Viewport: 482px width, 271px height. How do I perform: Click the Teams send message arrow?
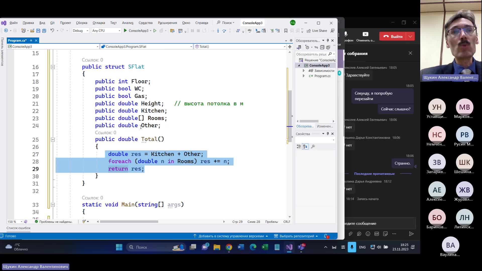click(x=411, y=234)
